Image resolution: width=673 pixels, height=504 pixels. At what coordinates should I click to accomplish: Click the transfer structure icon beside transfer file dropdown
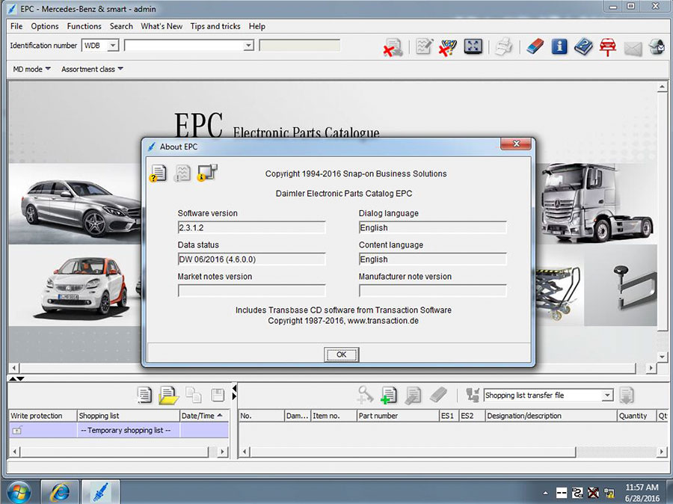(473, 395)
